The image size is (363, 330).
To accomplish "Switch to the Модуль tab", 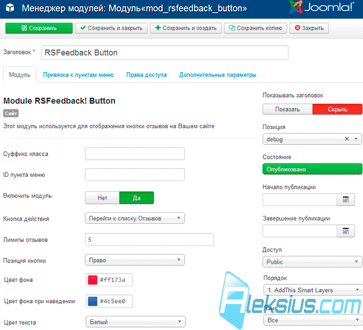I will click(20, 75).
